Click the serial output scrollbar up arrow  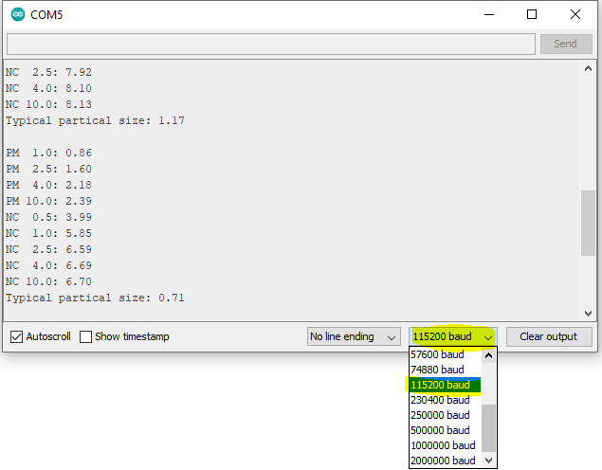tap(588, 68)
